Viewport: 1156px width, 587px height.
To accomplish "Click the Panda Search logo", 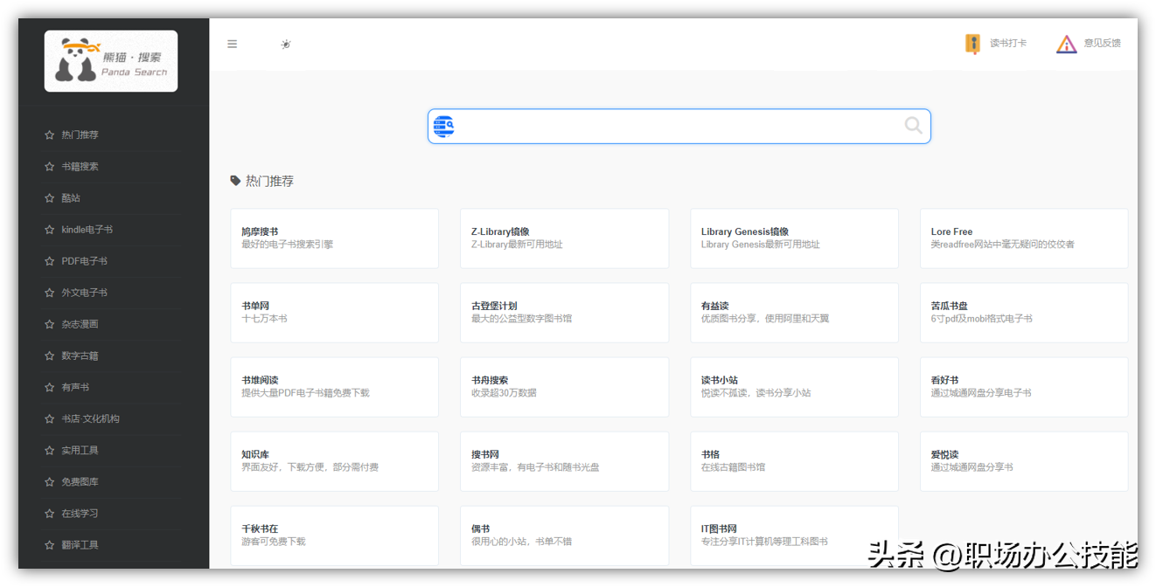I will 111,61.
